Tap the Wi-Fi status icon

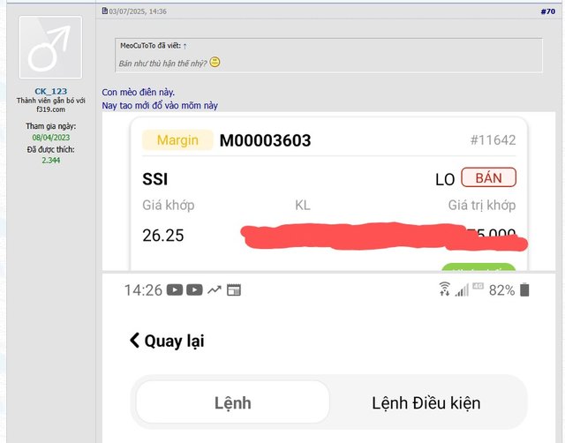pos(445,289)
